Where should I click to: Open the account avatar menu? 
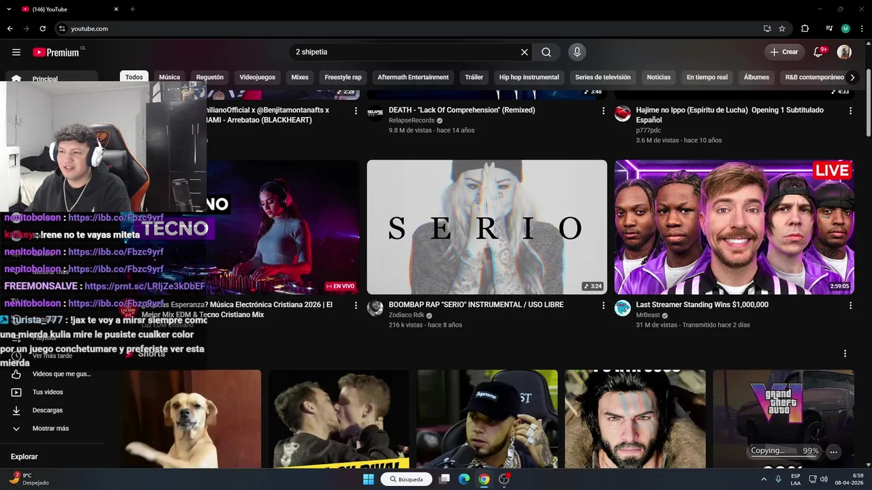844,52
